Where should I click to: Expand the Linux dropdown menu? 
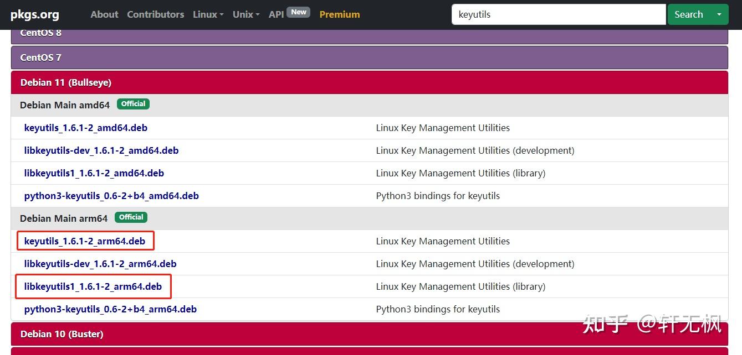(x=208, y=14)
